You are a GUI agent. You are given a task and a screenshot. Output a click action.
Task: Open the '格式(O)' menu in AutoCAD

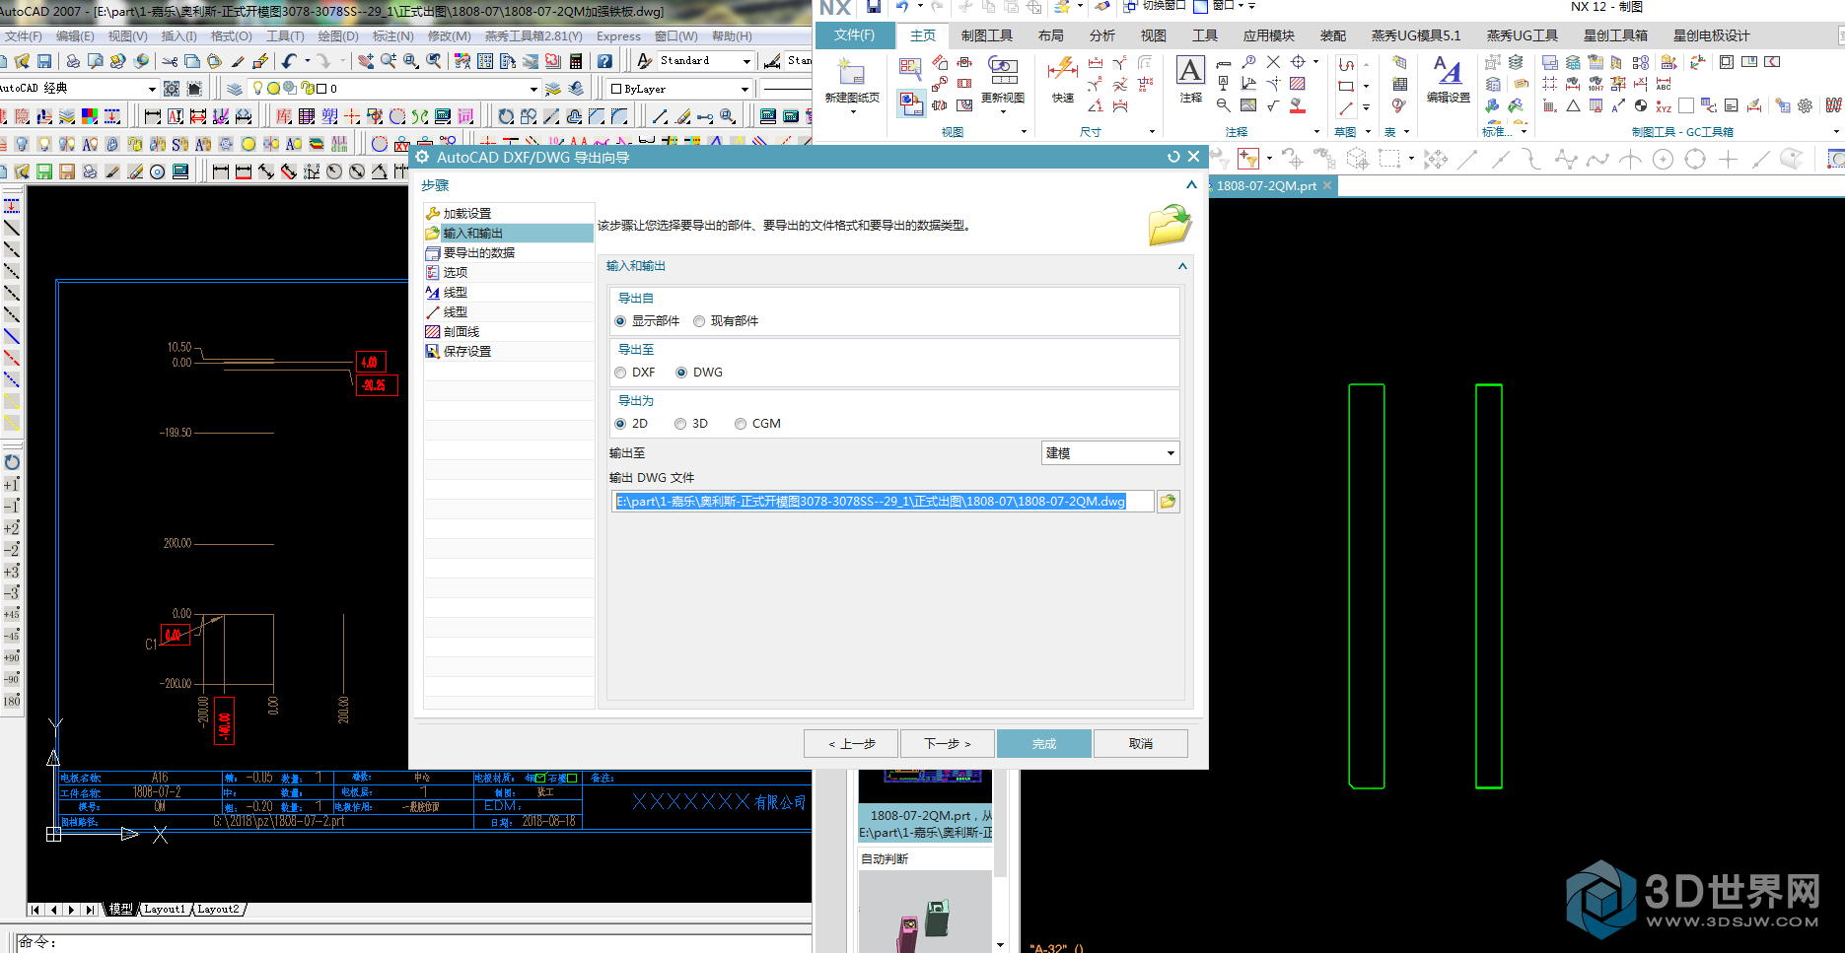[x=232, y=36]
